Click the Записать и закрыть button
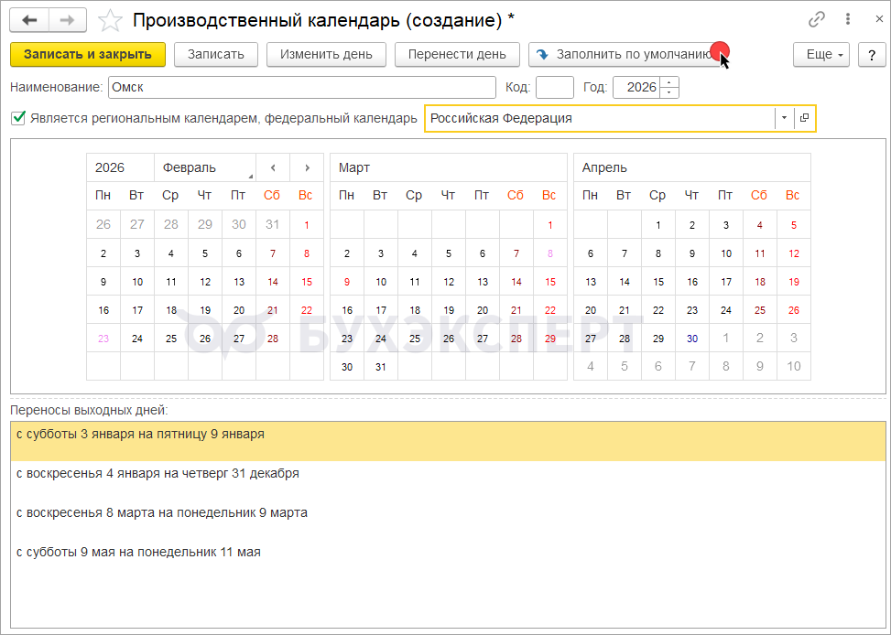This screenshot has height=635, width=891. tap(88, 54)
